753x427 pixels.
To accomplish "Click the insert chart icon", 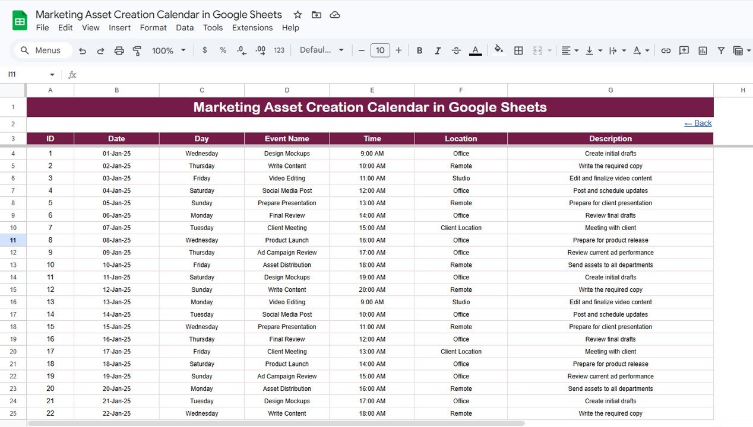I will point(703,50).
